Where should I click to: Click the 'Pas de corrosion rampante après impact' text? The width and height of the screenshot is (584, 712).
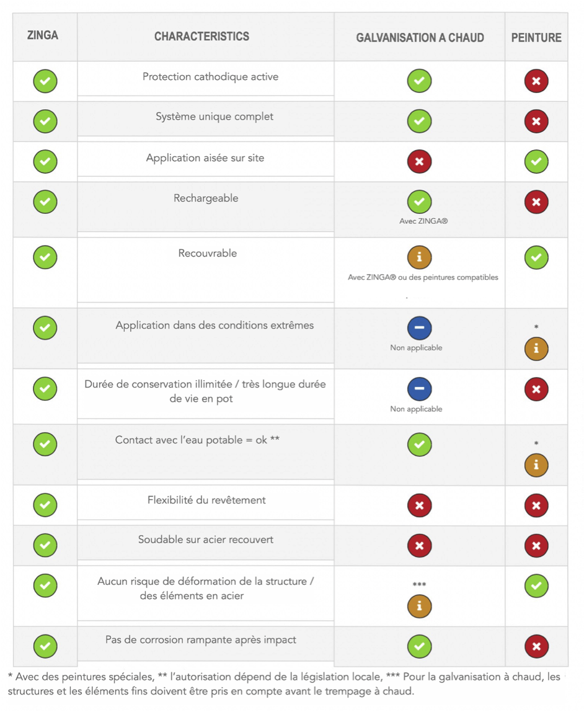[x=201, y=640]
